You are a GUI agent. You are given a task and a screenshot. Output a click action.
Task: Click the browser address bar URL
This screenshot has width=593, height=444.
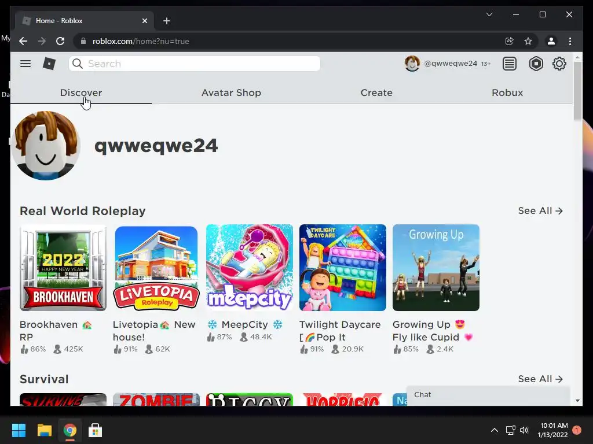pos(141,41)
